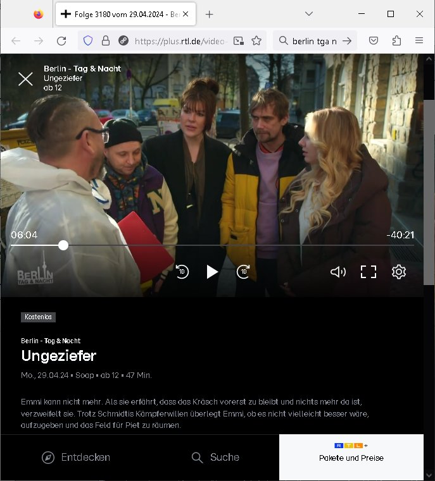Bookmark page with star icon
The height and width of the screenshot is (481, 435).
[x=256, y=41]
